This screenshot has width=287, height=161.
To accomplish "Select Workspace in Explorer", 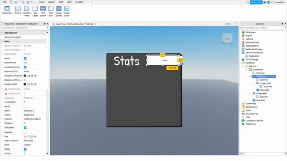I will (x=250, y=32).
